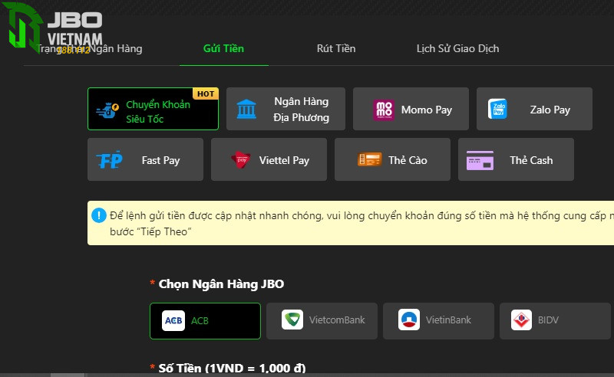Screen dimensions: 614x377
Task: Click the JBO Vietnam logo
Action: coord(54,27)
